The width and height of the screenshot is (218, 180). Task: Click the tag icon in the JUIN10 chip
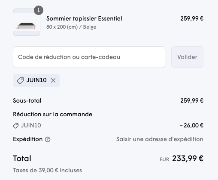point(21,80)
